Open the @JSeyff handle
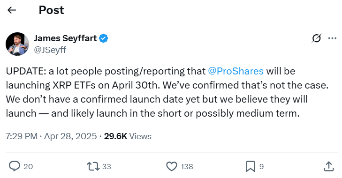 pyautogui.click(x=50, y=50)
